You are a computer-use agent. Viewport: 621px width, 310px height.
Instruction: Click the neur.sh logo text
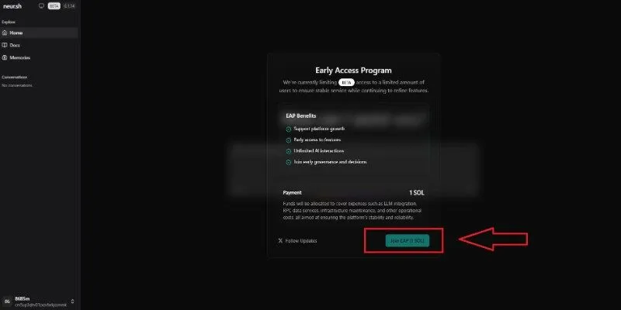click(x=12, y=6)
